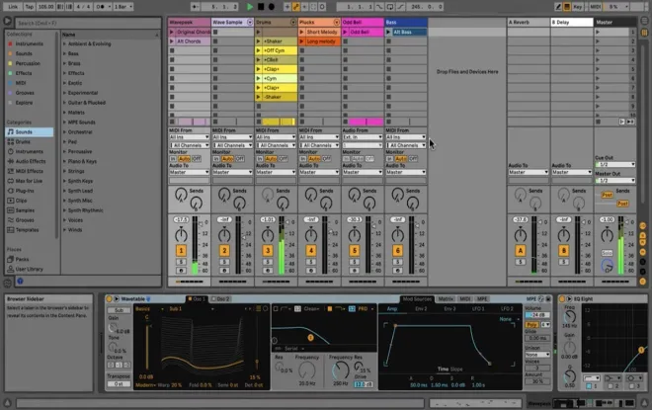Launch Master scene 1
The image size is (652, 410).
(598, 32)
